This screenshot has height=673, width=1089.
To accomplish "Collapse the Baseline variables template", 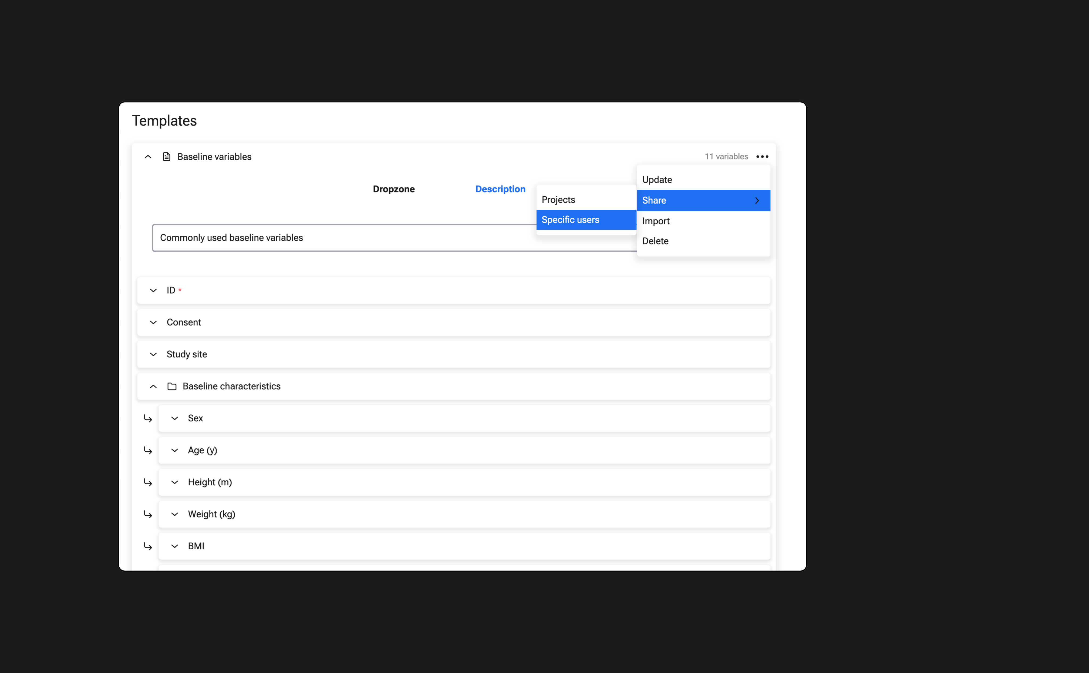I will coord(148,157).
